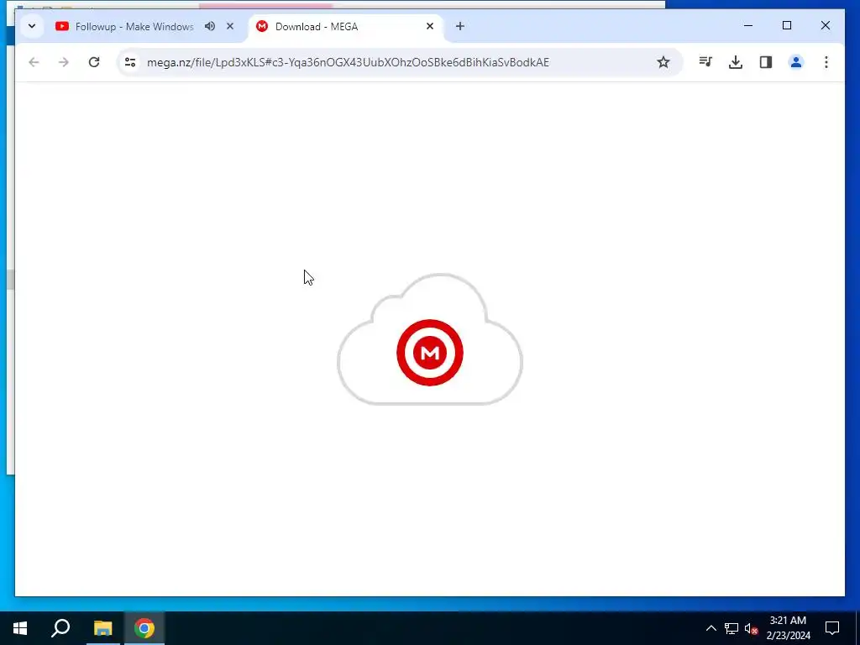Open the Chrome profile avatar
Image resolution: width=860 pixels, height=645 pixels.
pos(796,62)
